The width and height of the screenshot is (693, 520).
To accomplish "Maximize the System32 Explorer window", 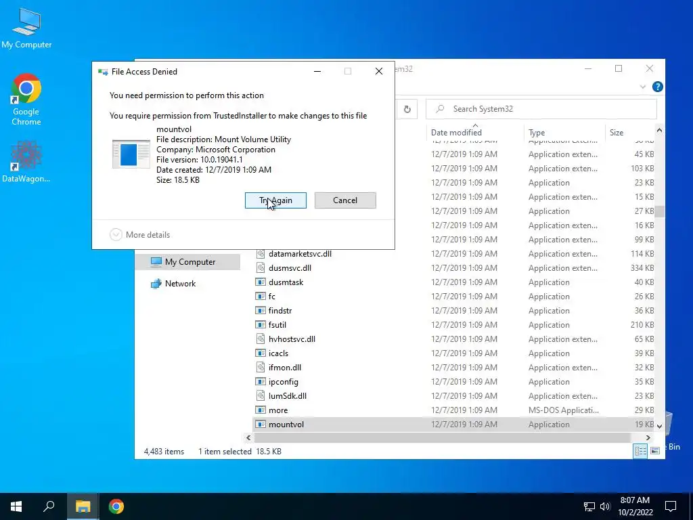I will [619, 68].
